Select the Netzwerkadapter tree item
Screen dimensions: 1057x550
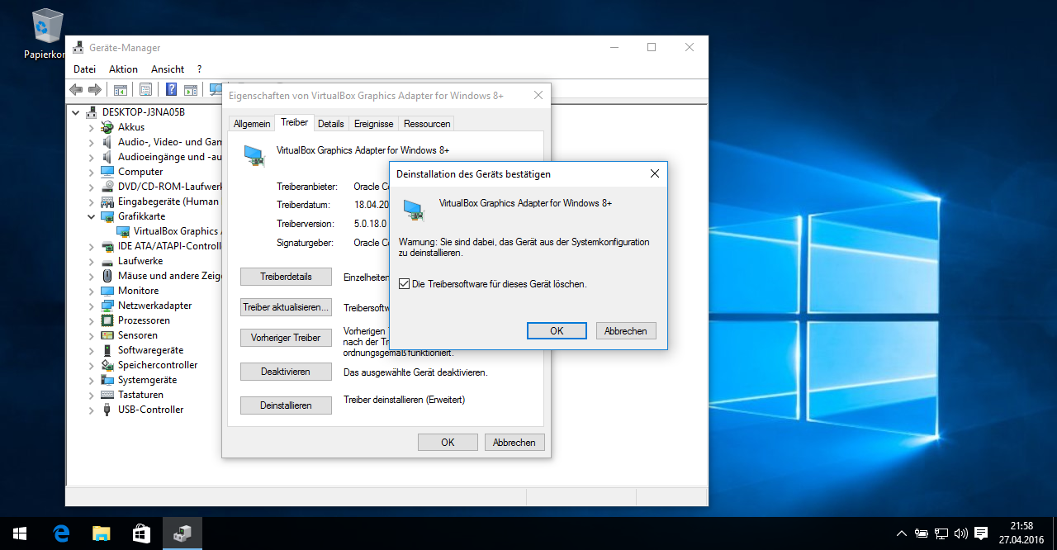click(154, 306)
